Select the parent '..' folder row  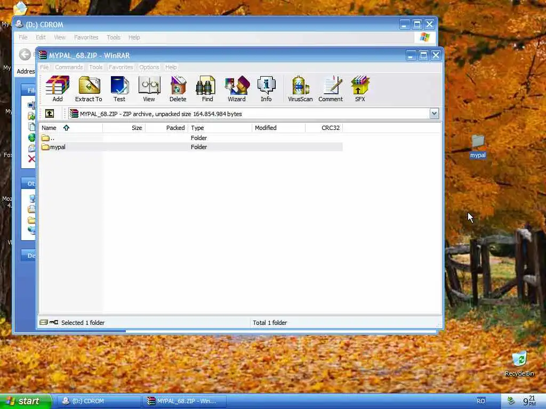(x=191, y=138)
